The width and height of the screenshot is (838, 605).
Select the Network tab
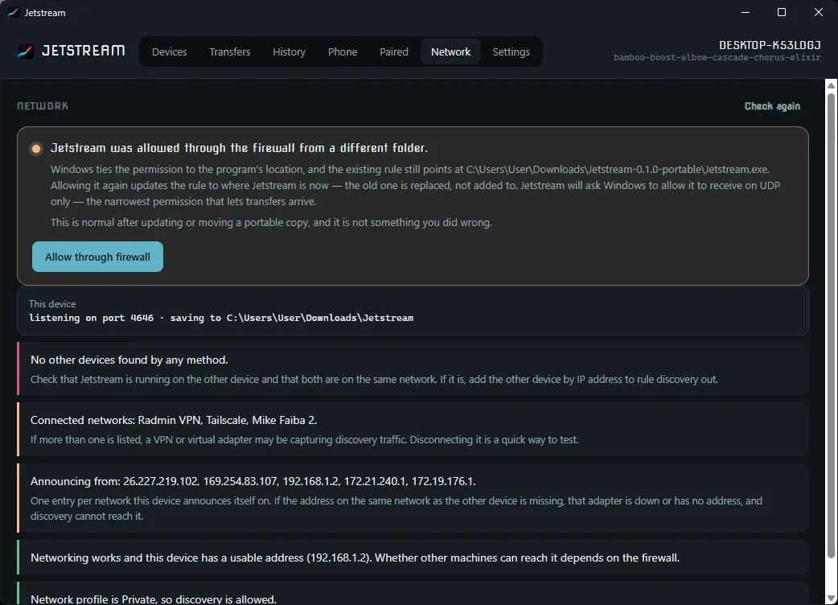point(450,51)
